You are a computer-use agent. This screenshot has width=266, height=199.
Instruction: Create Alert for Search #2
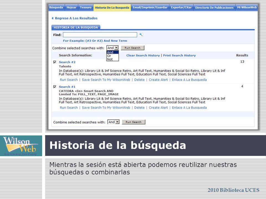[158, 80]
